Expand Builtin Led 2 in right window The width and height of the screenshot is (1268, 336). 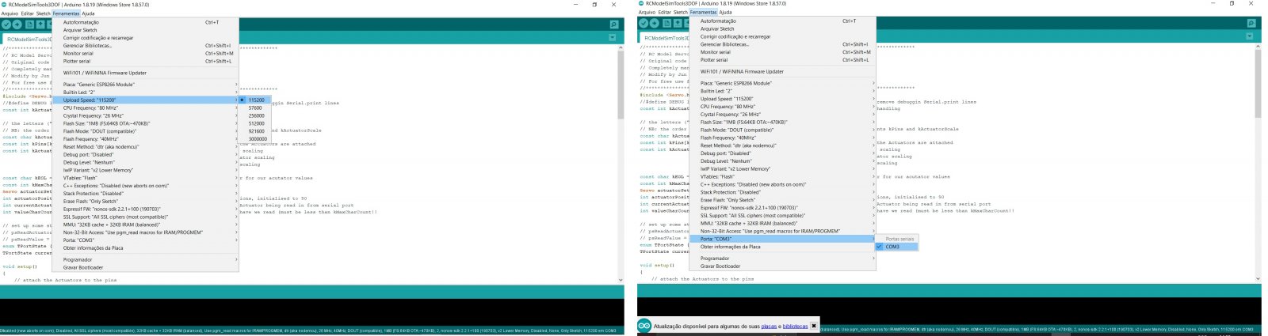pyautogui.click(x=782, y=91)
